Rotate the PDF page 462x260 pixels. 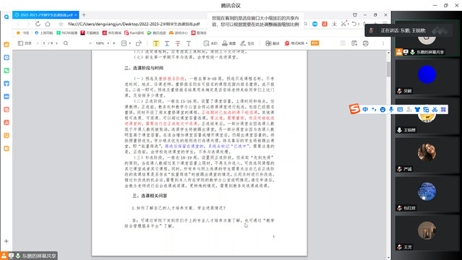click(x=139, y=43)
